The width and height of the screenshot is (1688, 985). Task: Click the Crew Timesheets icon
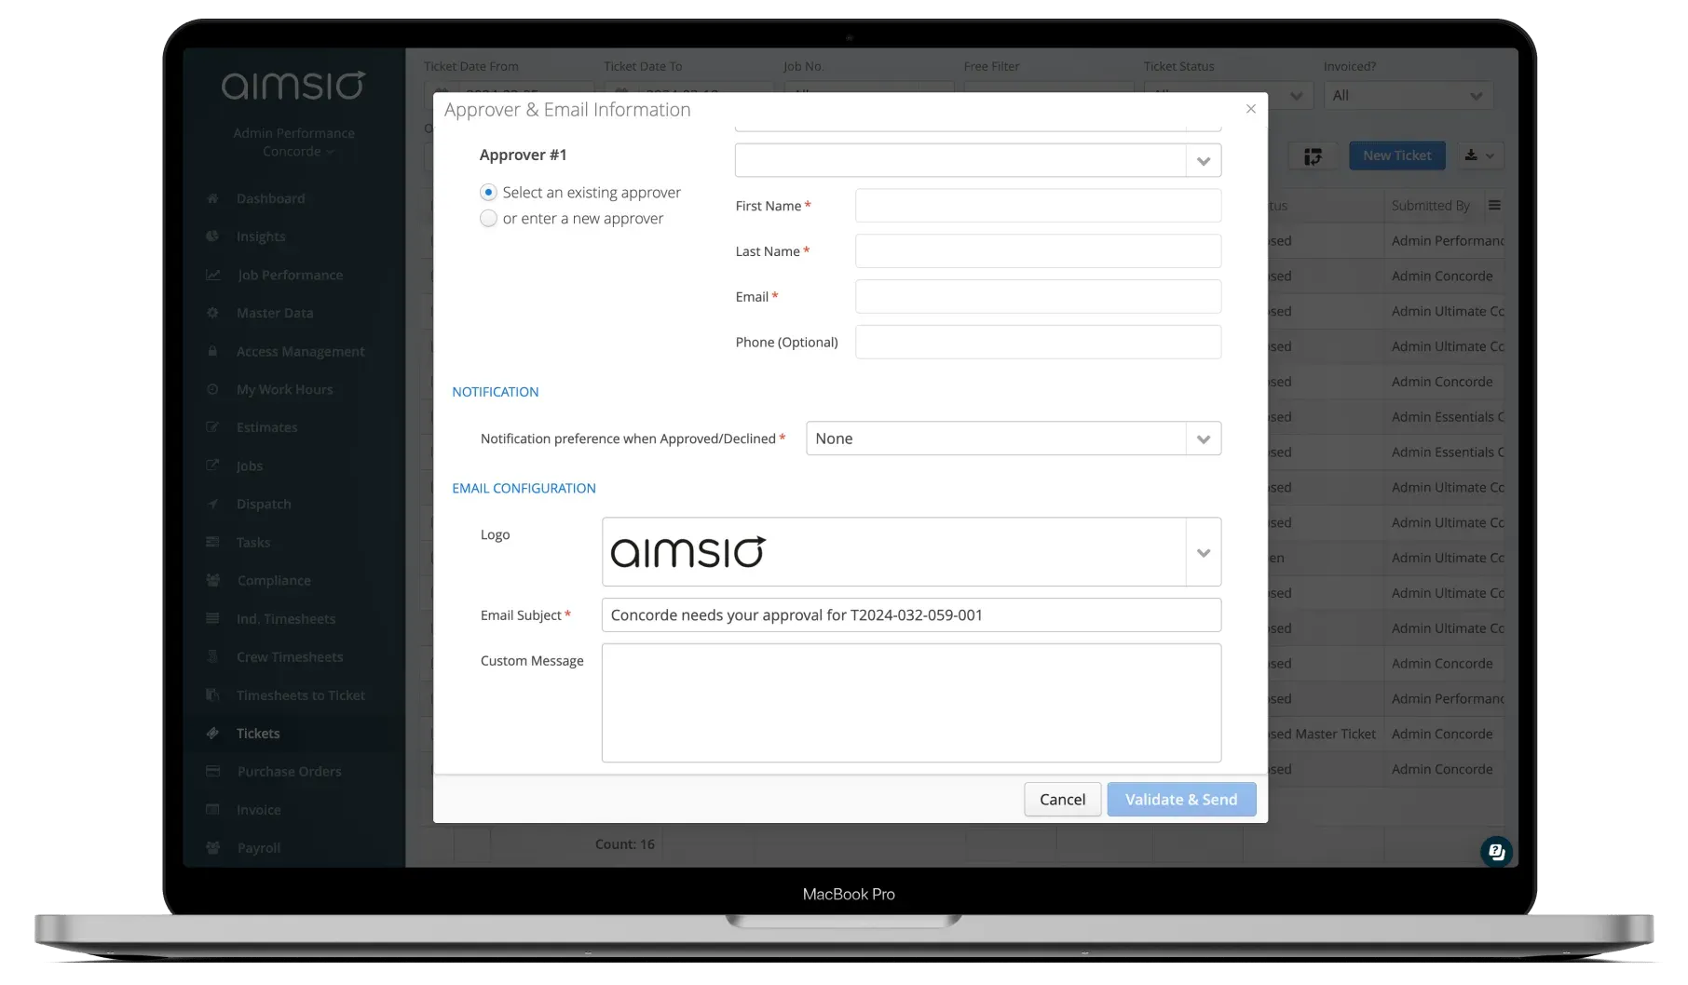point(212,655)
